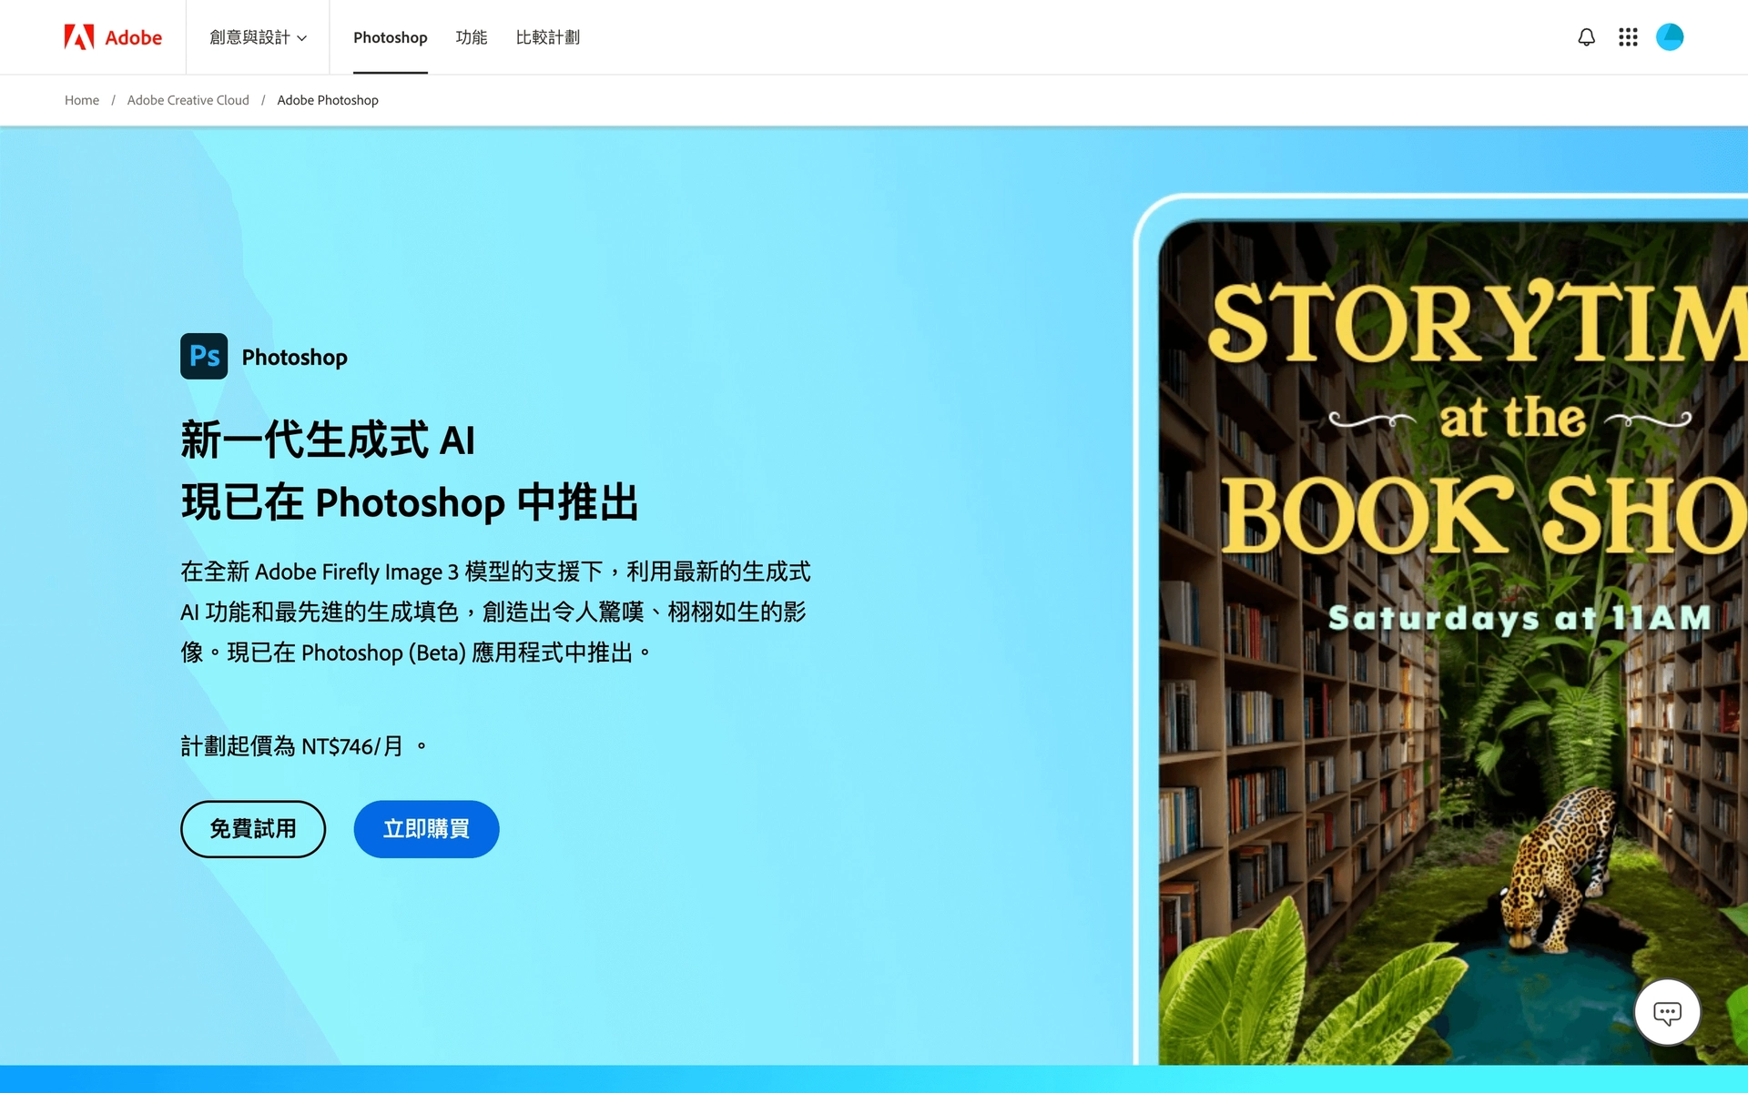Open the 功能 tab
Image resolution: width=1748 pixels, height=1093 pixels.
click(x=472, y=37)
